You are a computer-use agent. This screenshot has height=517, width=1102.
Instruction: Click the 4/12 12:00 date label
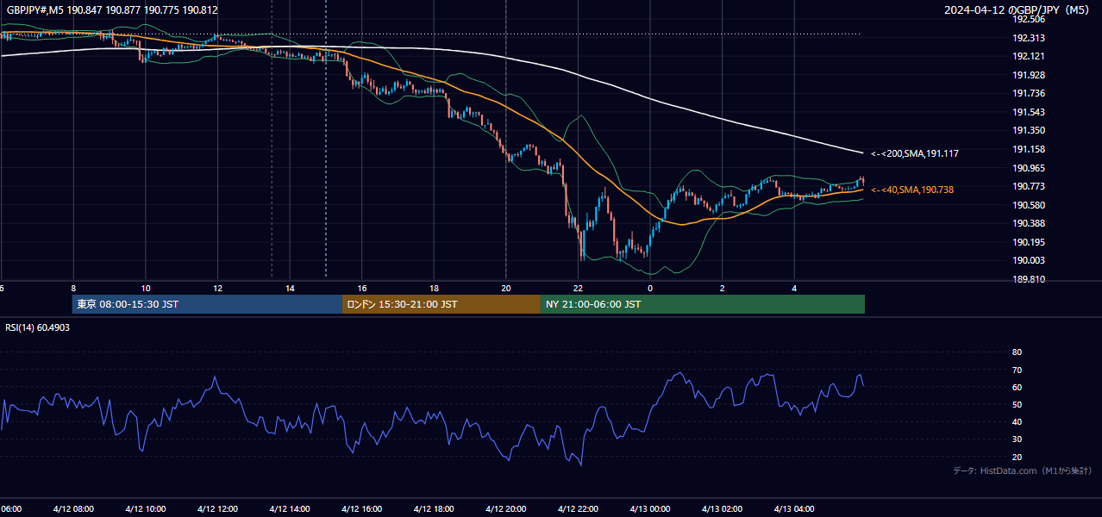(217, 508)
